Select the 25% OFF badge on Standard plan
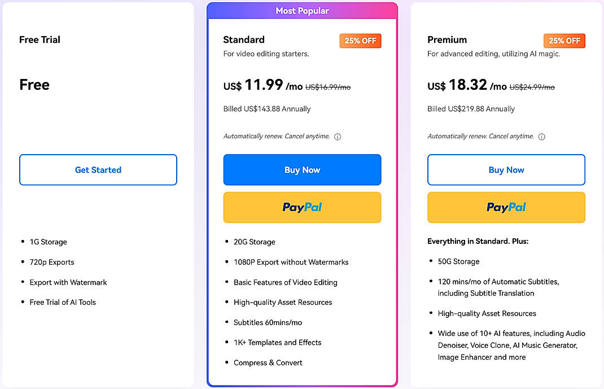 click(x=360, y=41)
